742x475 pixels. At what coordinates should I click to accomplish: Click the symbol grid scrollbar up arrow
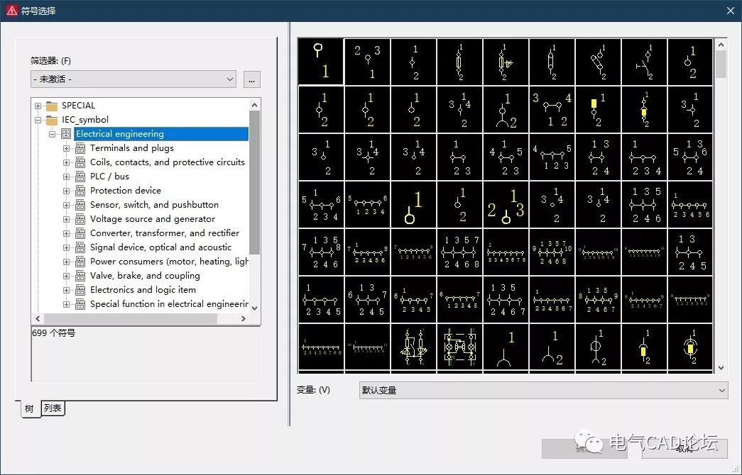(x=721, y=45)
